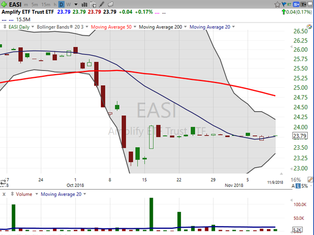Toggle logarithmic scale L

click(x=298, y=186)
